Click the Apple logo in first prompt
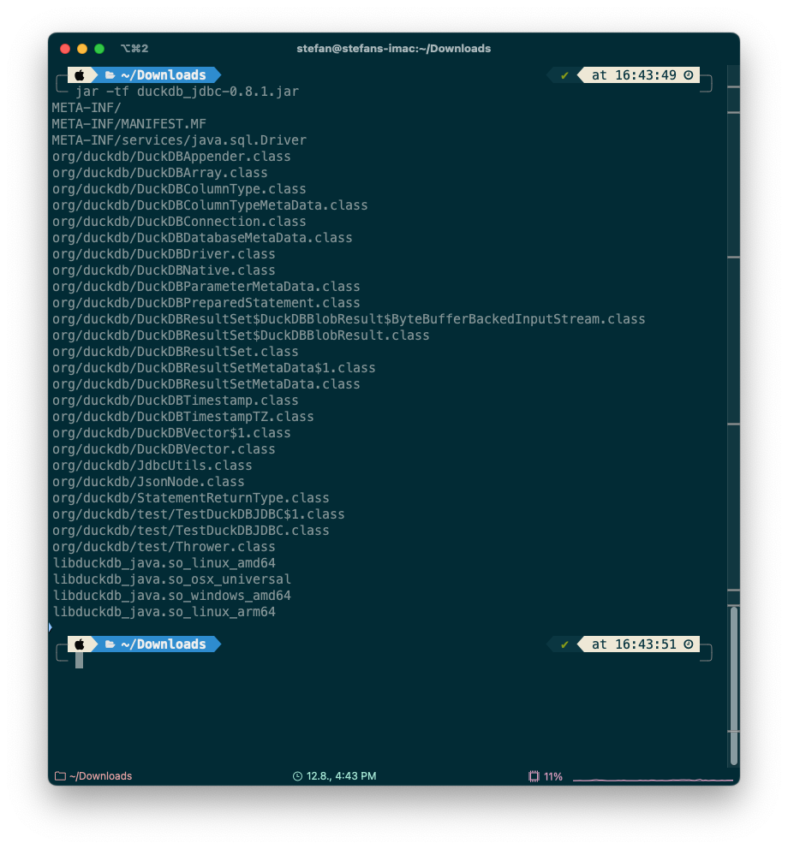788x849 pixels. pyautogui.click(x=80, y=74)
